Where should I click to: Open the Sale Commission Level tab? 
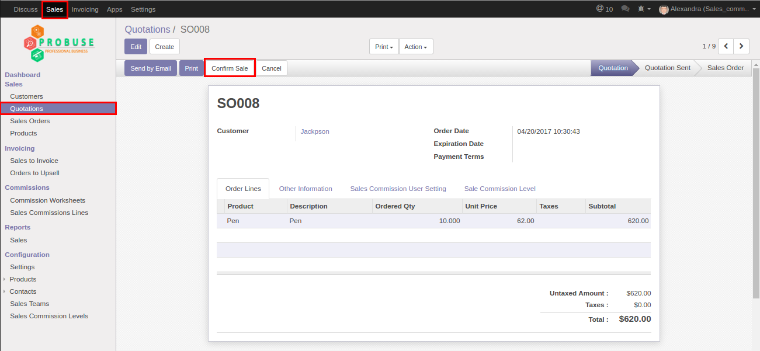(x=499, y=189)
